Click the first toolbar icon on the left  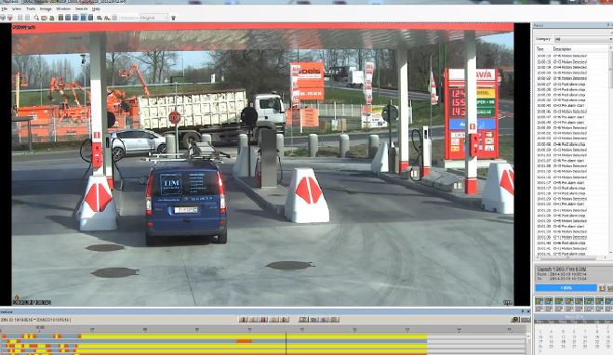coord(3,18)
